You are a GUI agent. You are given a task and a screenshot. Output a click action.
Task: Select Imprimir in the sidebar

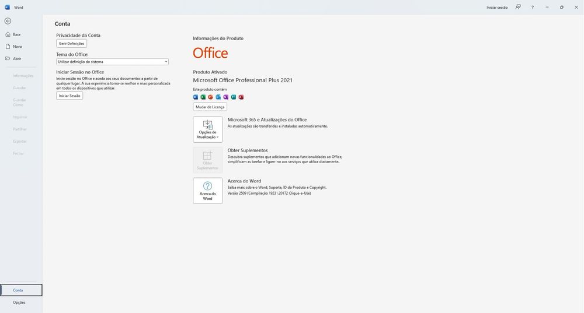click(21, 117)
